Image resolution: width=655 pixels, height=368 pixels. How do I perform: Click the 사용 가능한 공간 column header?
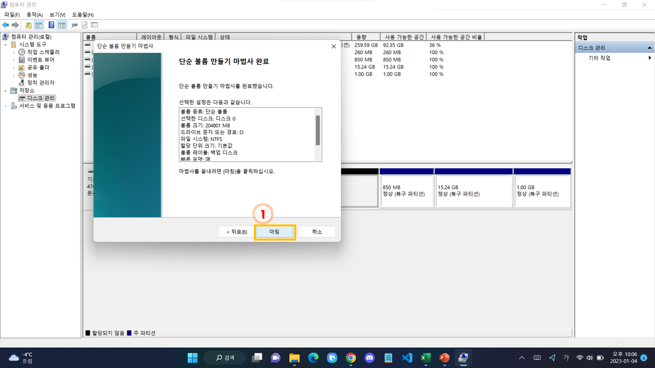tap(403, 37)
